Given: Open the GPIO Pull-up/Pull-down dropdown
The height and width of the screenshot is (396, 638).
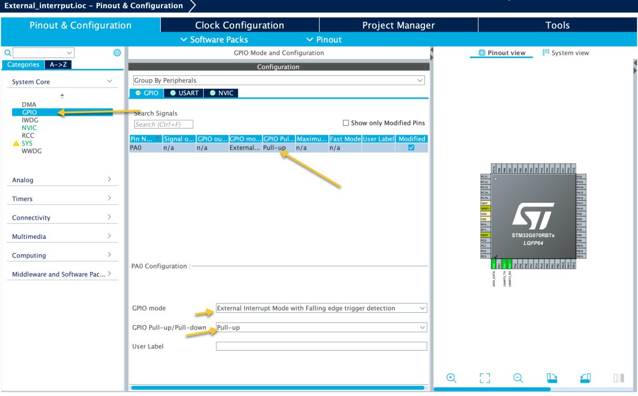Looking at the screenshot, I should pos(321,327).
